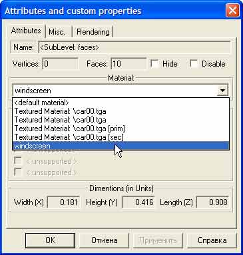Click the Width (X) value field
The image size is (243, 255).
click(64, 202)
